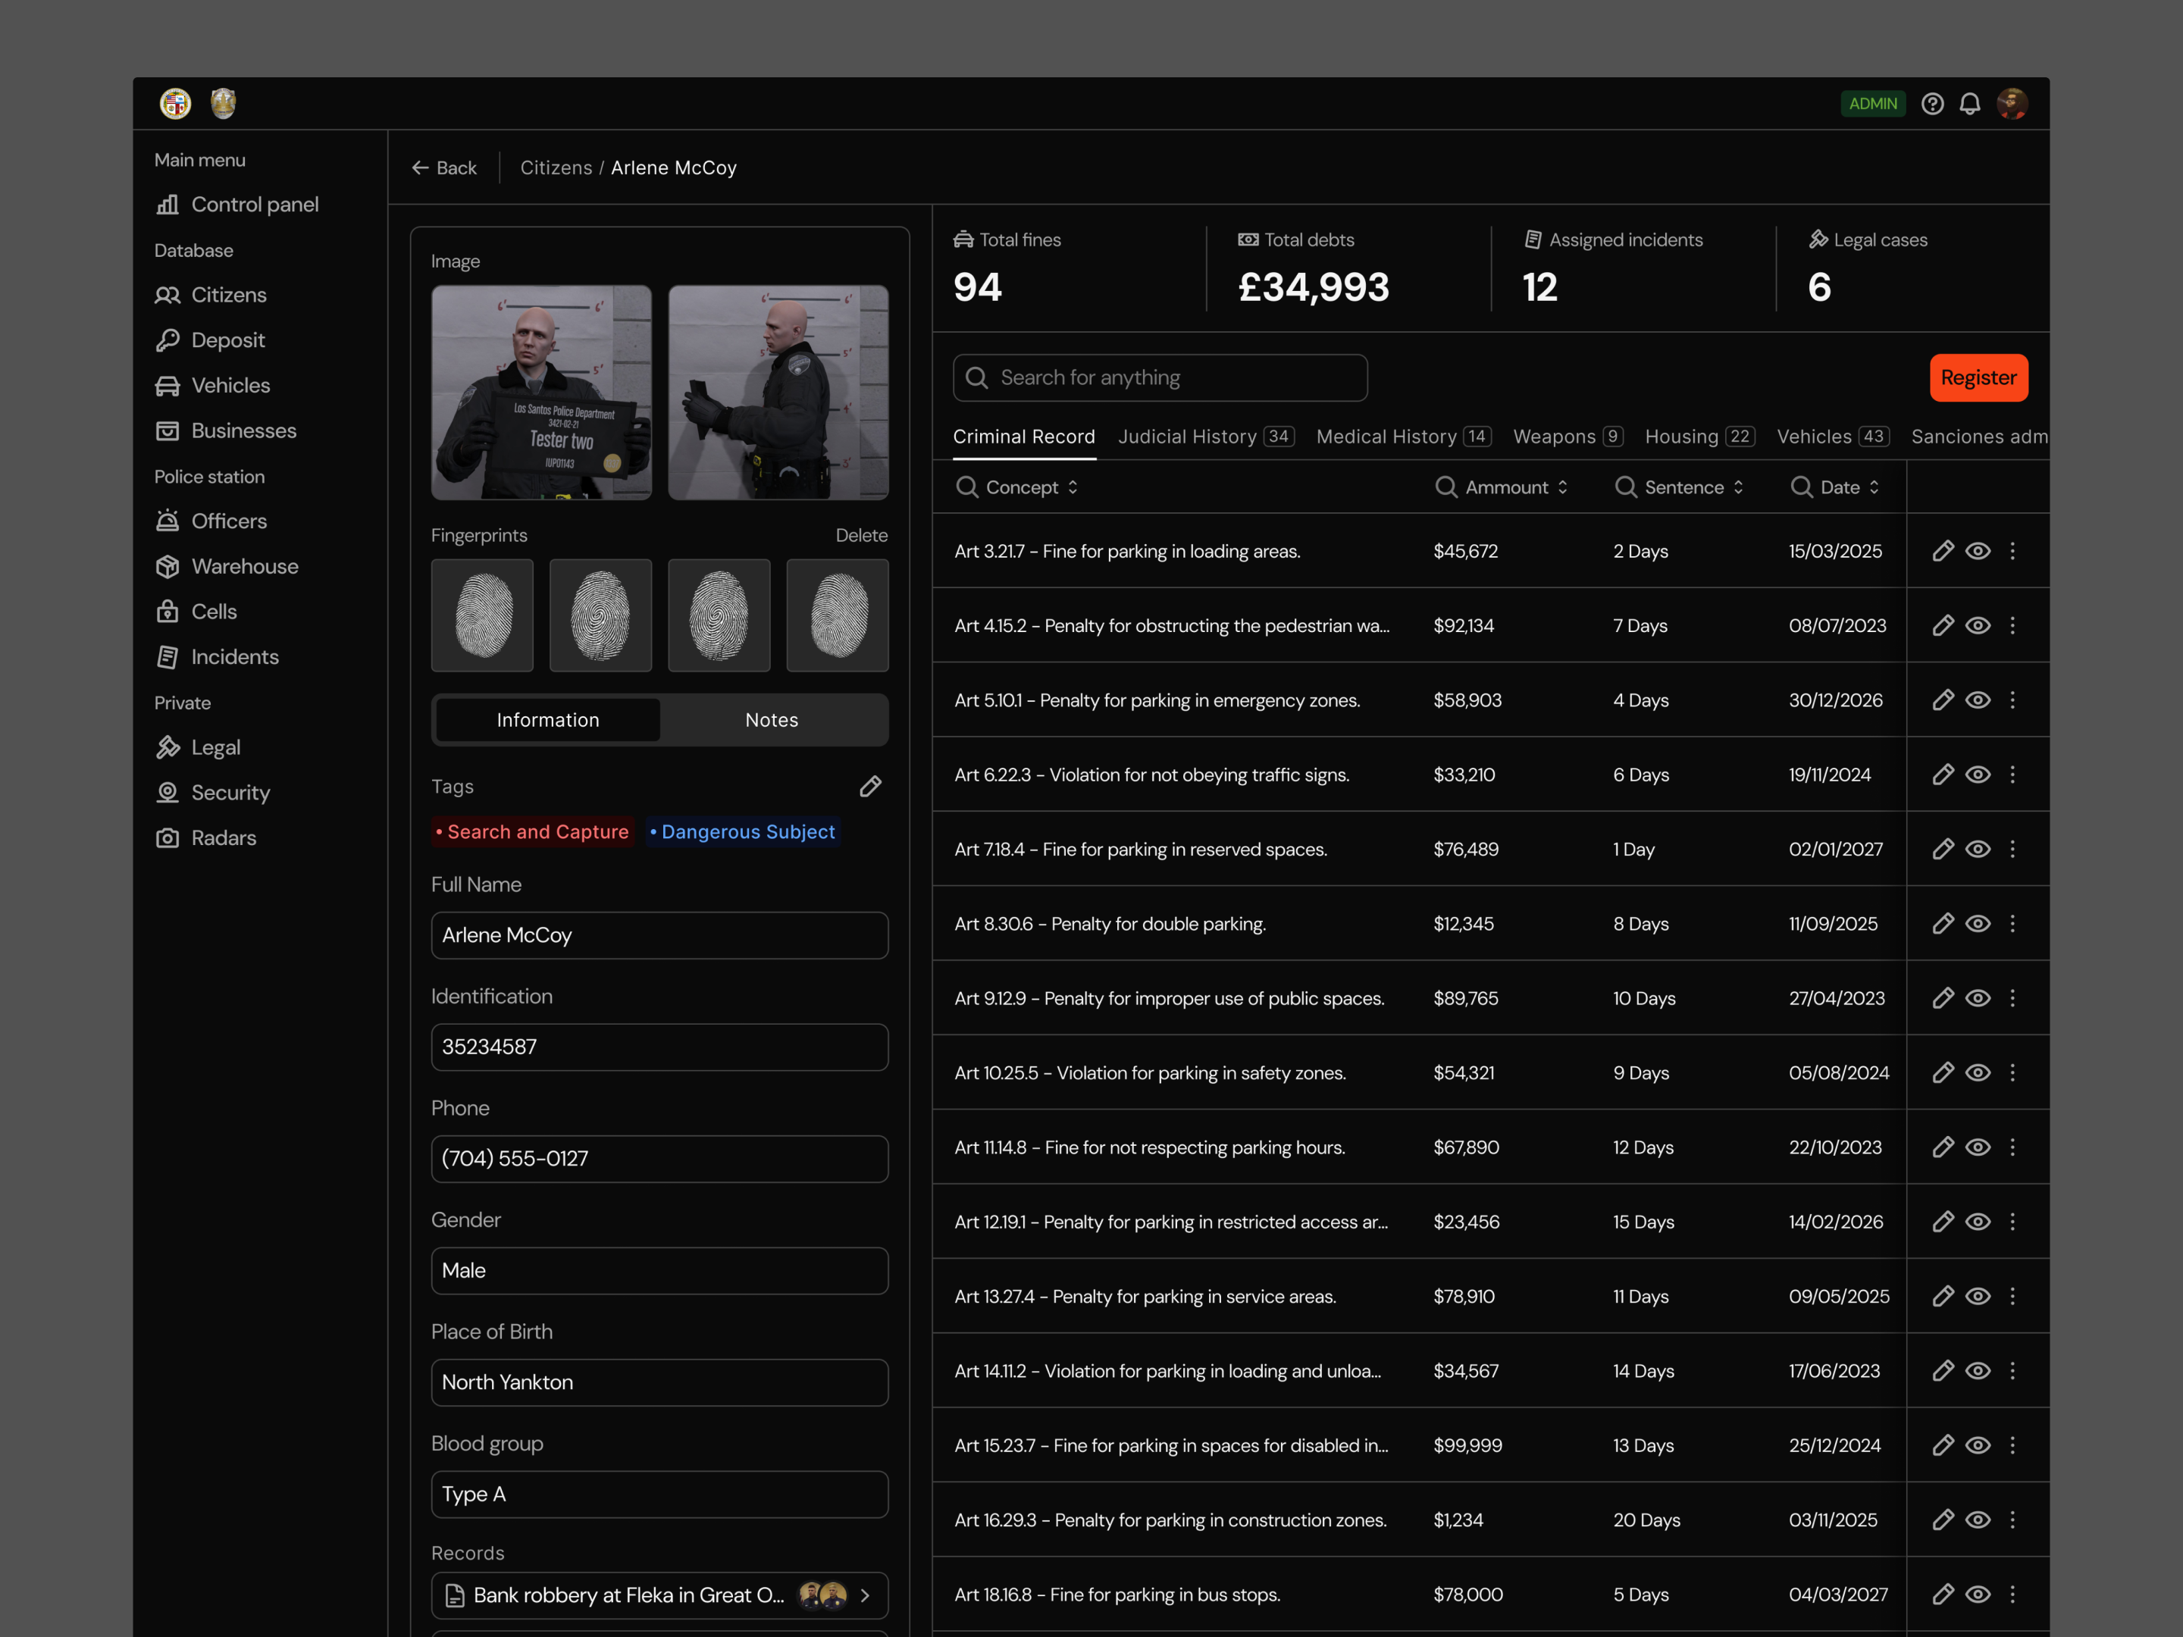Open more options for Art 12.19.1 row
Image resolution: width=2183 pixels, height=1637 pixels.
(x=2012, y=1222)
